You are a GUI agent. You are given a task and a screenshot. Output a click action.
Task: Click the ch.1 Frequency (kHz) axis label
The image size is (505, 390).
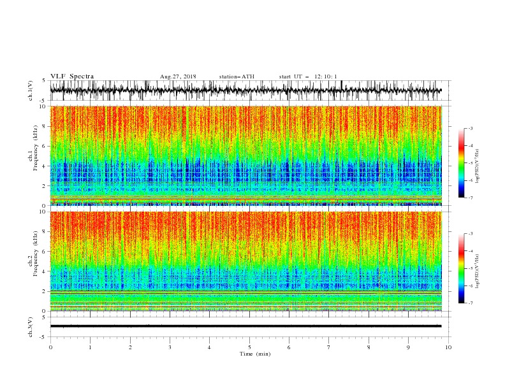point(33,148)
